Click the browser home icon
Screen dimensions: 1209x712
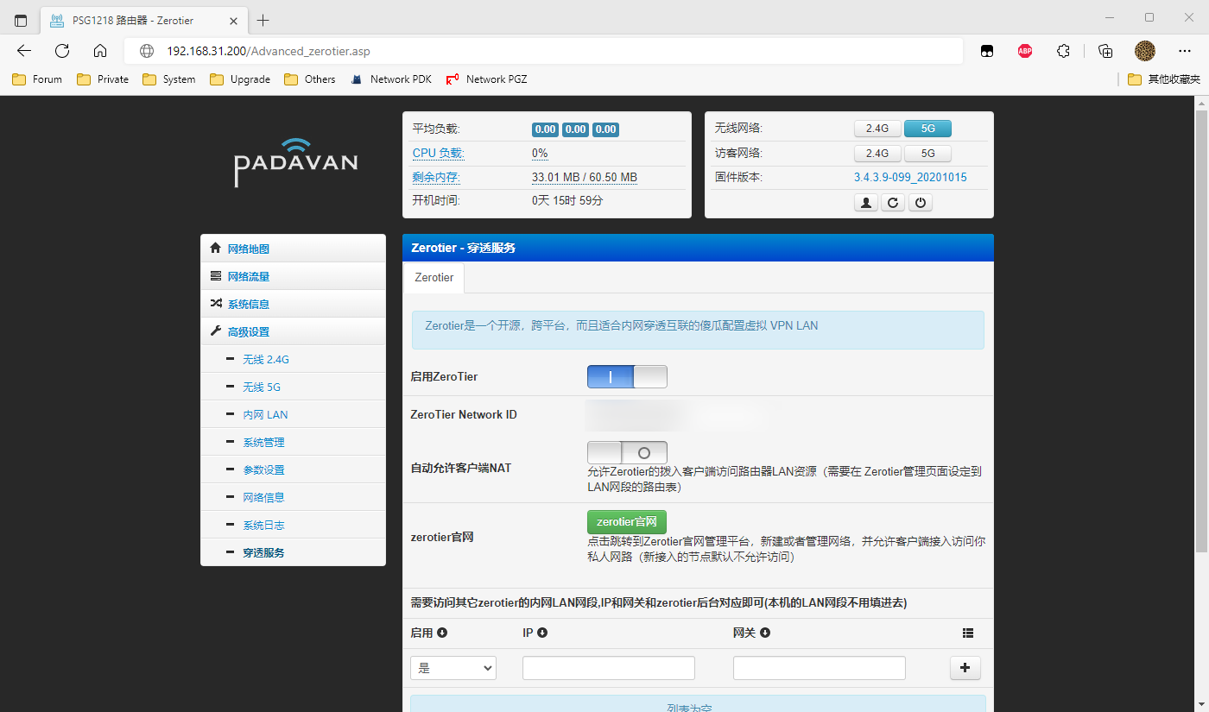[x=100, y=51]
